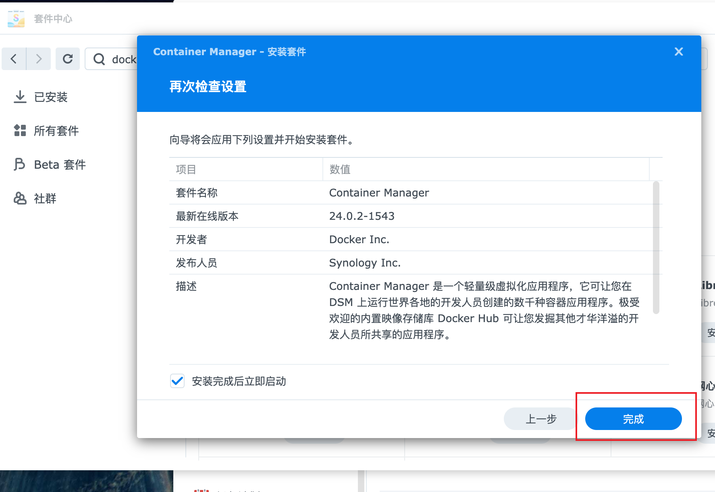This screenshot has height=492, width=715.
Task: Click the 套件中心 application icon
Action: point(16,19)
